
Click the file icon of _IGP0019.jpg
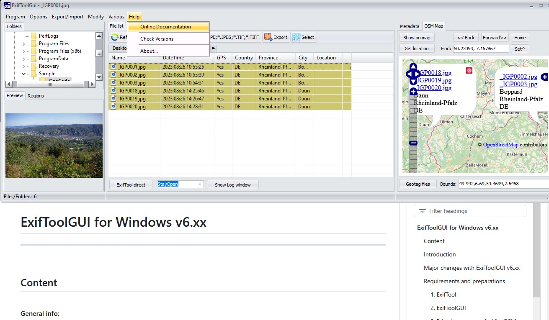113,99
